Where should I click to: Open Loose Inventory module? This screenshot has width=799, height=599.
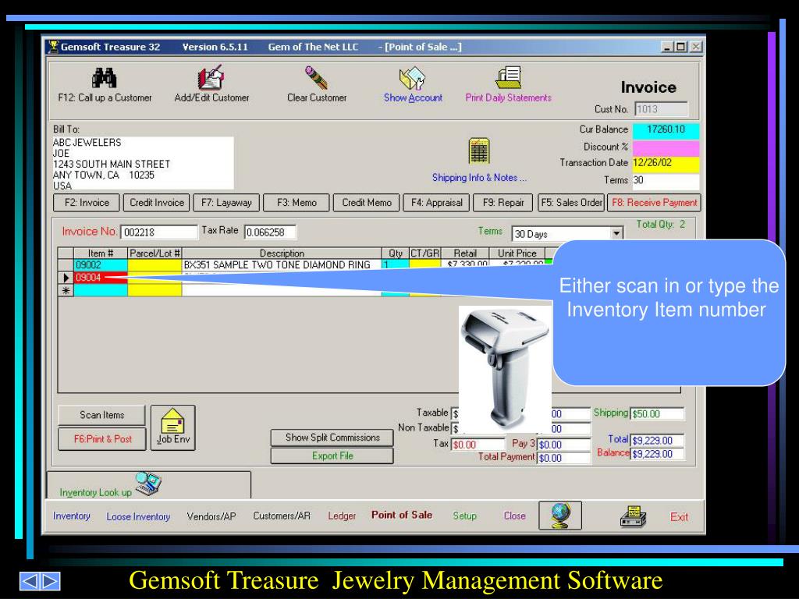point(138,516)
